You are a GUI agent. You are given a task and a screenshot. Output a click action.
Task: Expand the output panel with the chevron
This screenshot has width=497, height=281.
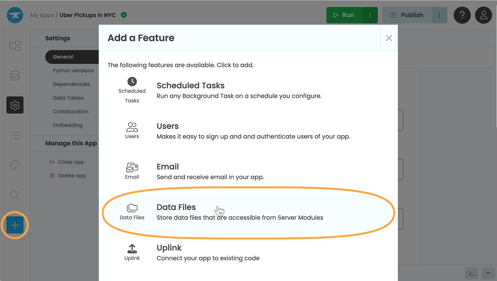point(488,274)
